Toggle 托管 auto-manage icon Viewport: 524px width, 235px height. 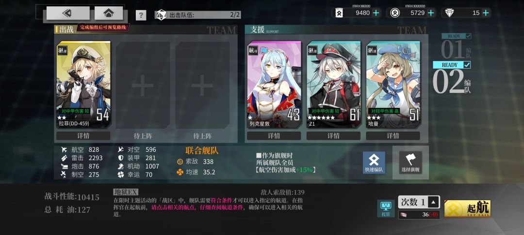386,209
